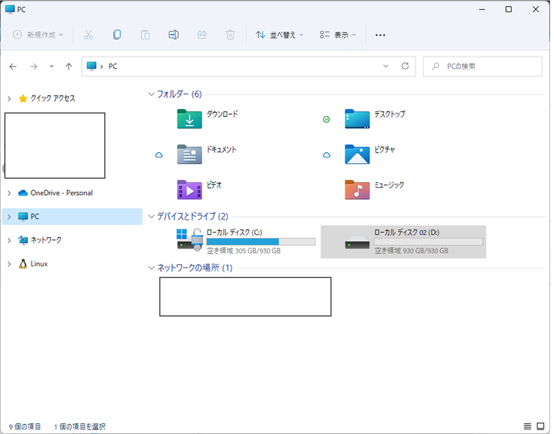The image size is (554, 434).
Task: Open the Videos (ビデオ) folder icon
Action: [189, 190]
